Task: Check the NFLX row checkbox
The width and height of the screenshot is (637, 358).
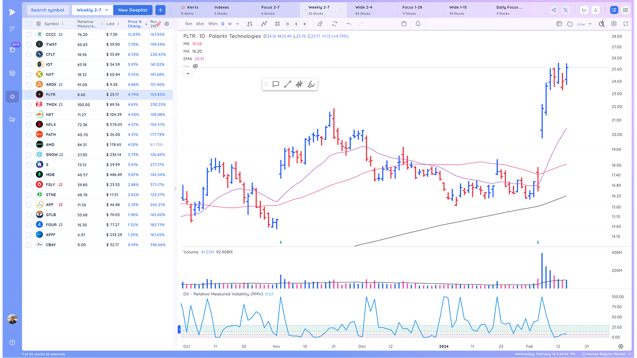Action: tap(28, 125)
